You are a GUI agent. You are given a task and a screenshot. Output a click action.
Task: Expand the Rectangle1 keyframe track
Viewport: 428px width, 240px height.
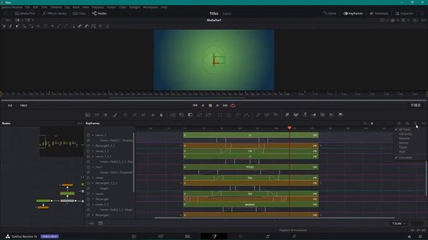pos(93,199)
